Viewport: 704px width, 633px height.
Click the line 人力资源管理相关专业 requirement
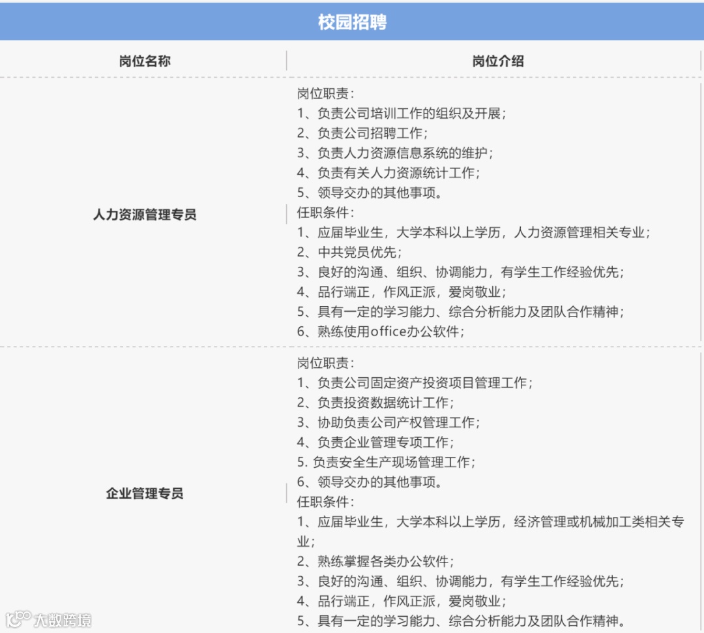click(474, 232)
